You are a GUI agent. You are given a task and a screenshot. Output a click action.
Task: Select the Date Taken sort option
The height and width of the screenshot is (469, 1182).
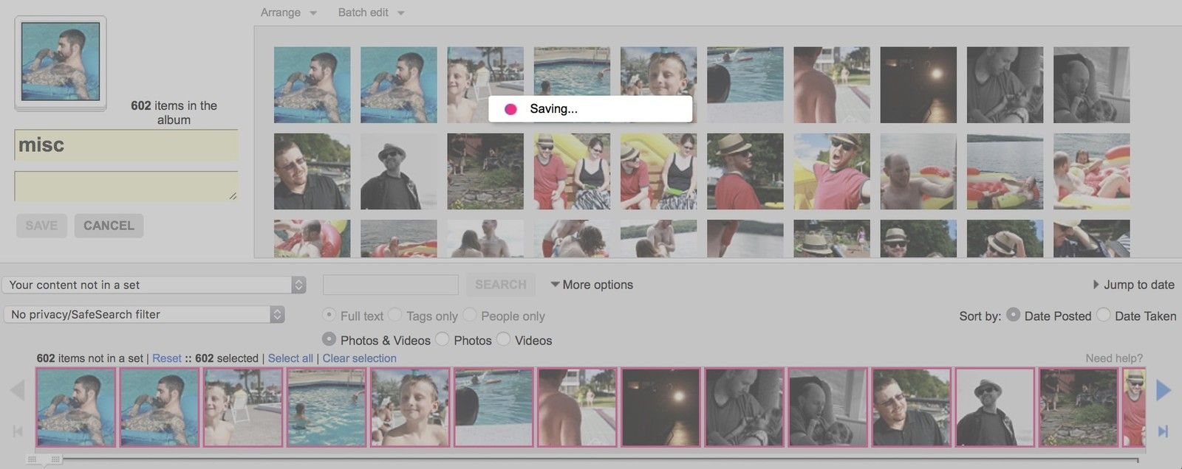coord(1104,315)
